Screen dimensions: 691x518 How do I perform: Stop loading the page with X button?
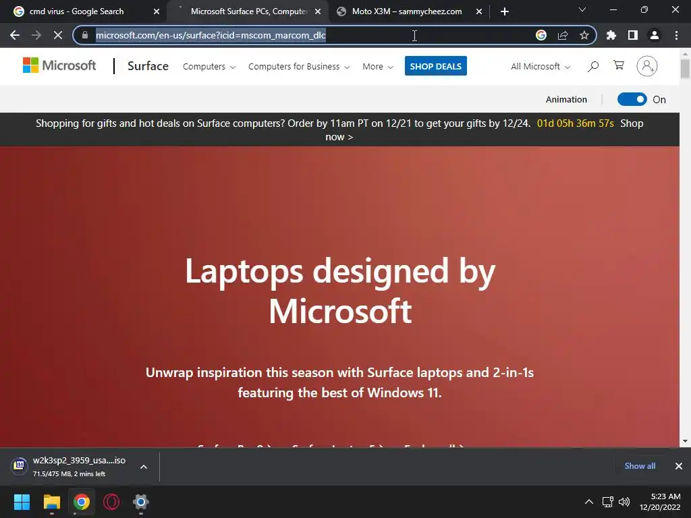[x=58, y=35]
